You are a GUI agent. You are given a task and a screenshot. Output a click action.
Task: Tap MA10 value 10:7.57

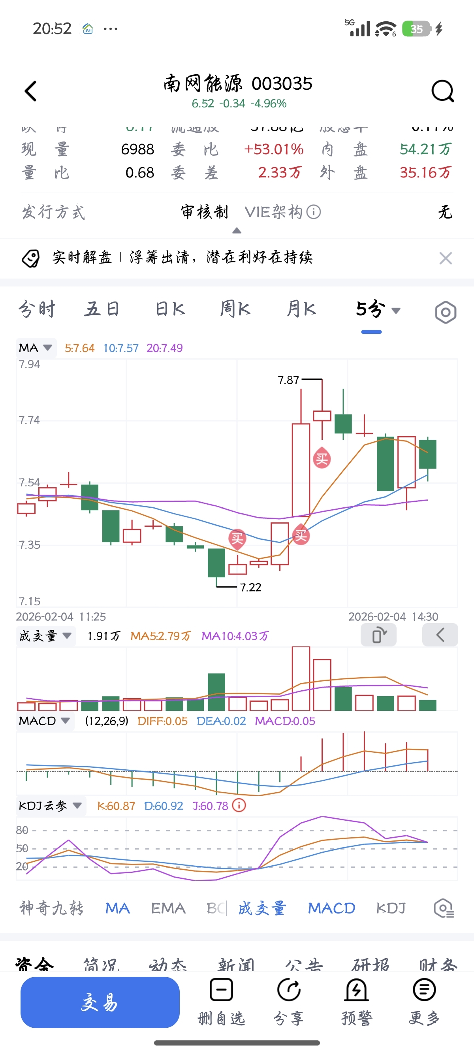click(x=121, y=348)
